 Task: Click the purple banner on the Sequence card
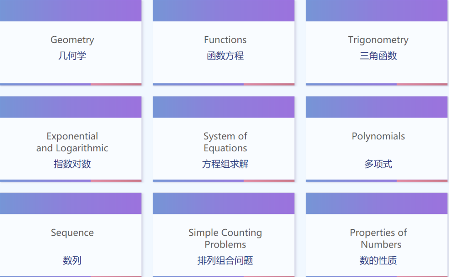click(x=71, y=203)
